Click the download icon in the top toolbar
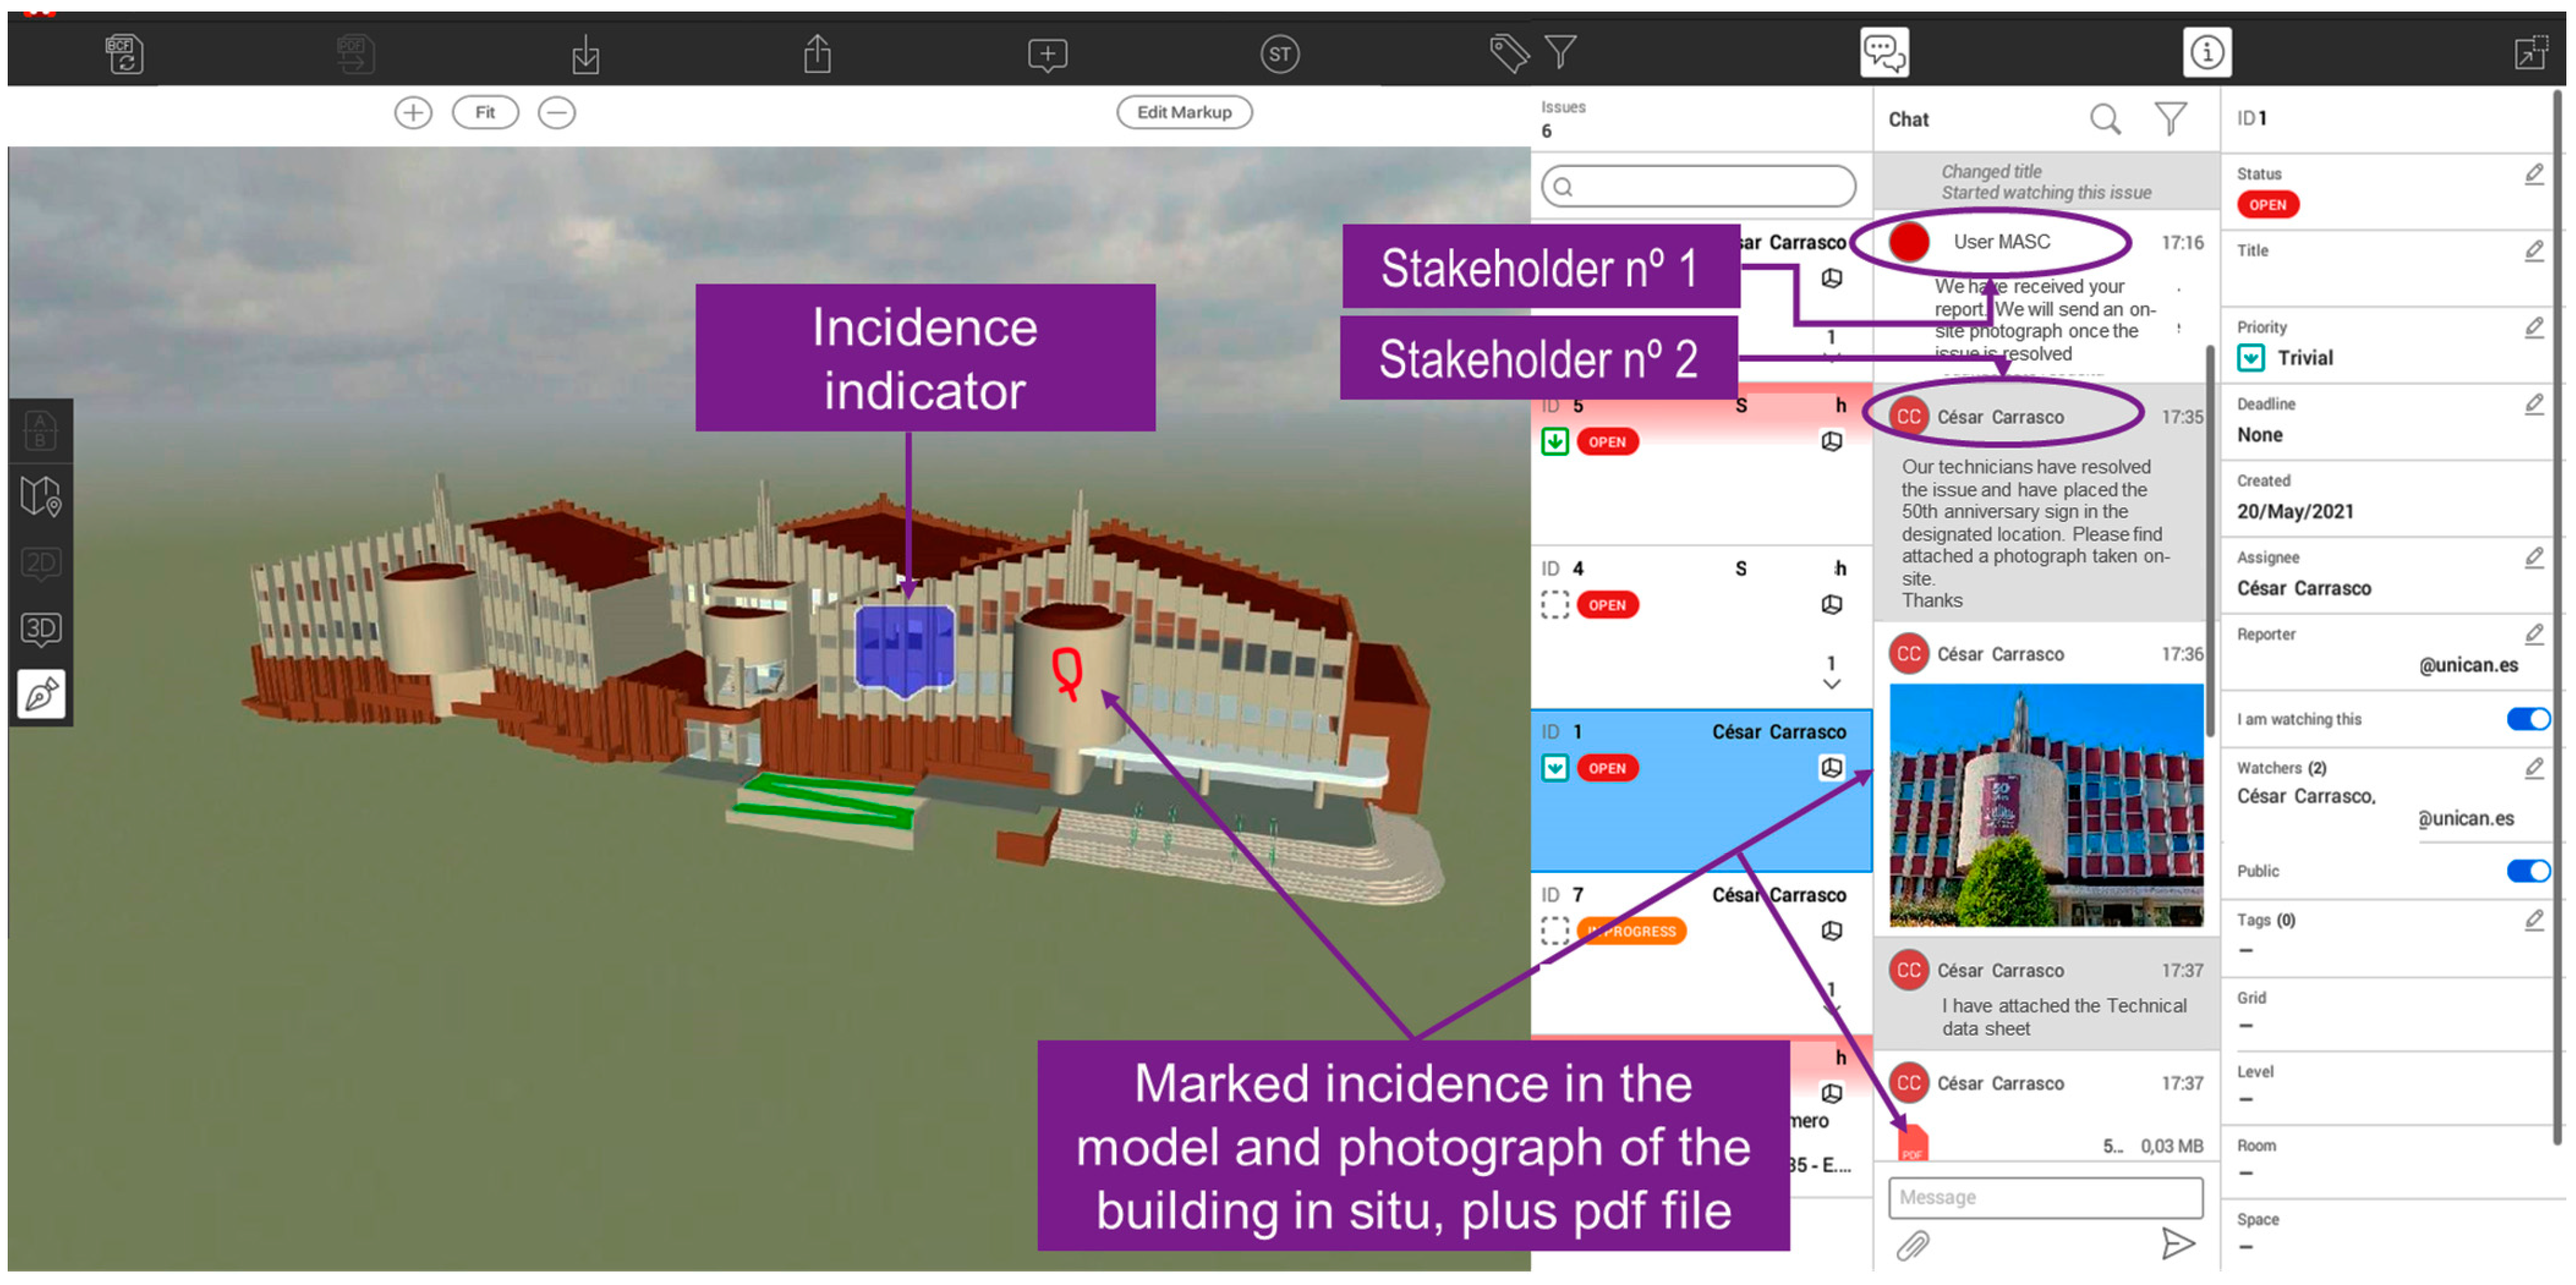The image size is (2576, 1285). 586,55
